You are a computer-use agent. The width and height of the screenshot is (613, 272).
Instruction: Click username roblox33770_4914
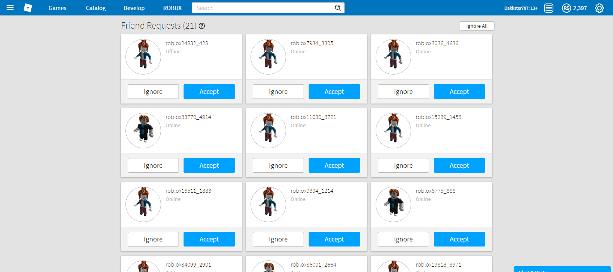click(189, 117)
